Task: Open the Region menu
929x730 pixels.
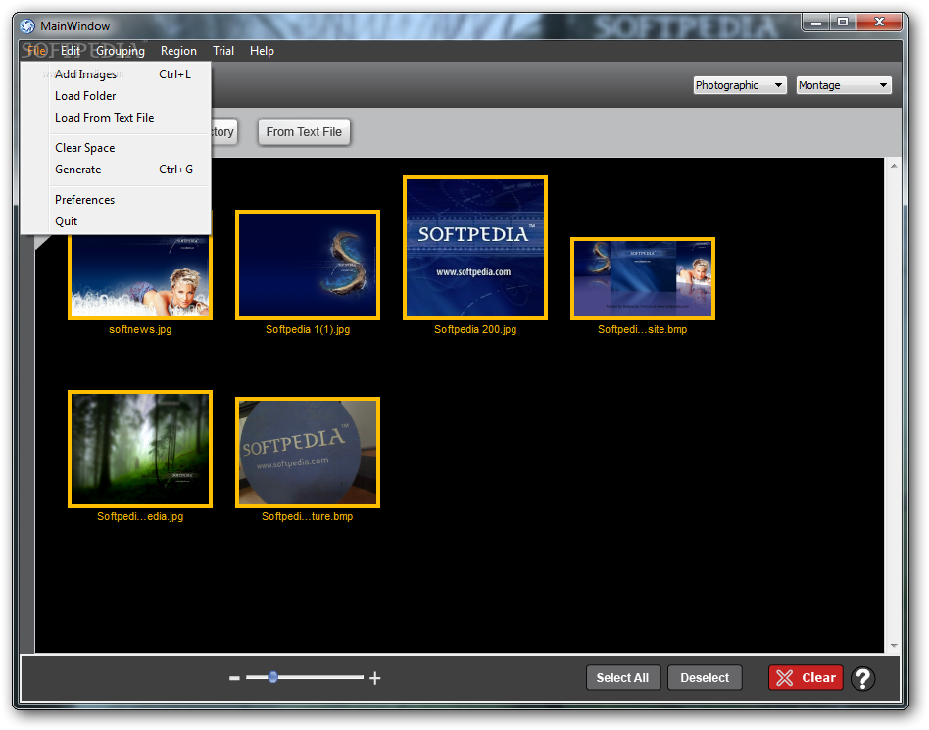Action: click(x=178, y=51)
